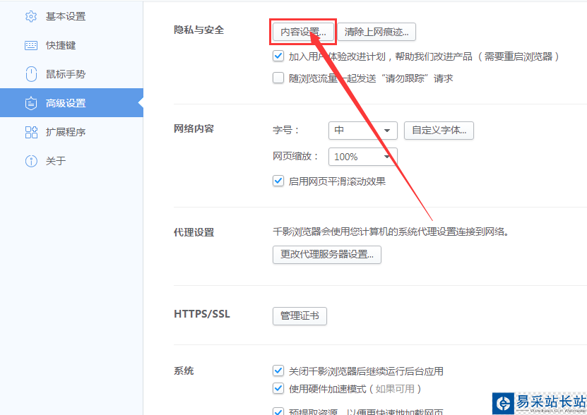Toggle the 预提取资源 checkbox
This screenshot has width=587, height=415.
278,411
